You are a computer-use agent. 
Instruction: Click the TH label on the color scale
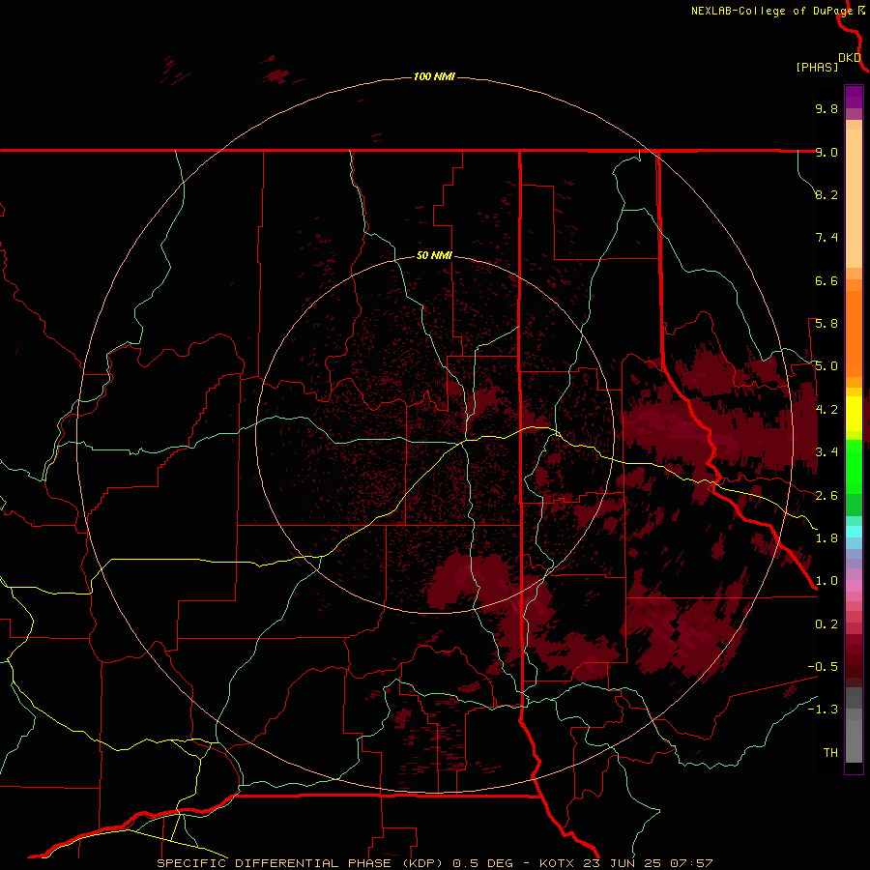[x=830, y=753]
